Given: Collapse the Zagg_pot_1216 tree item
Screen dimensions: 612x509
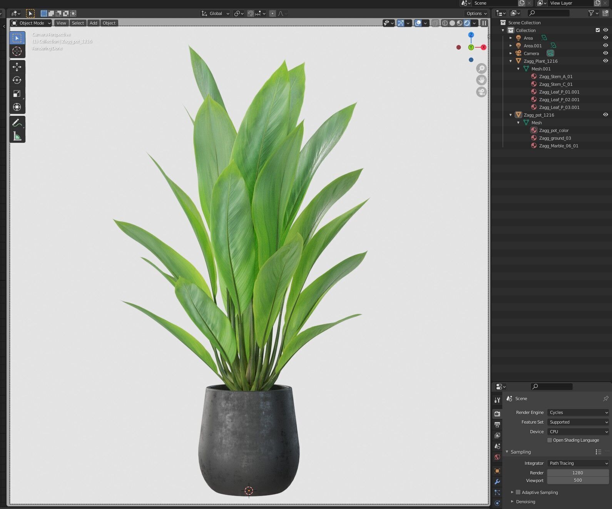Looking at the screenshot, I should point(511,115).
